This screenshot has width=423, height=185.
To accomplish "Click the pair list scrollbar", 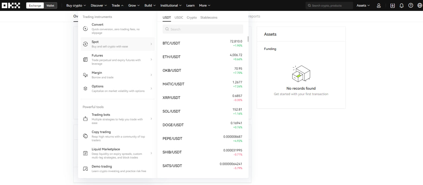I will coord(248,39).
